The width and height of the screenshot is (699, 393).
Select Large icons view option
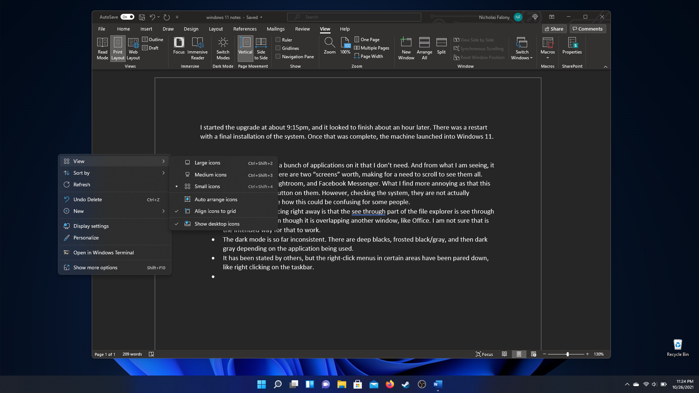[x=223, y=163]
